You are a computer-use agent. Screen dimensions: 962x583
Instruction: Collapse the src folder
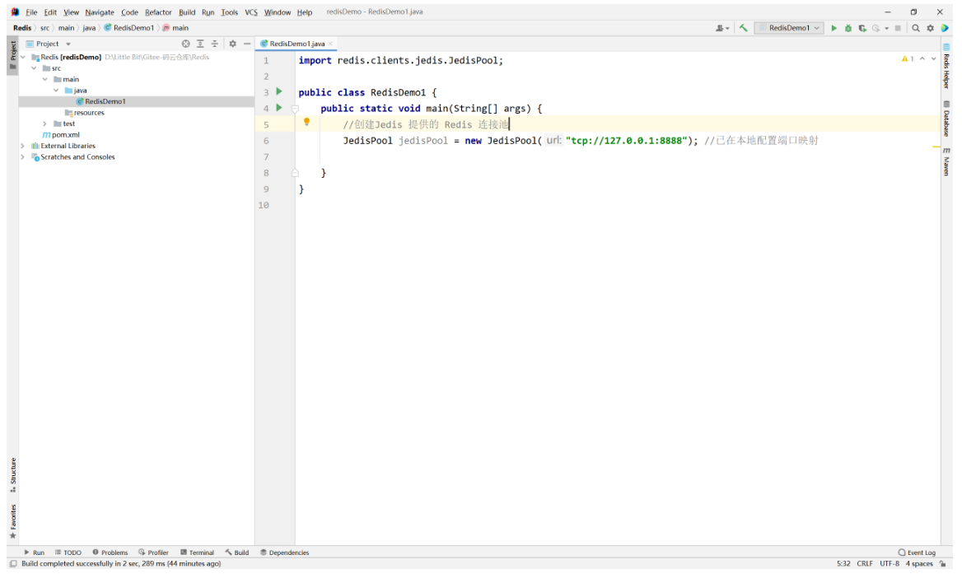tap(35, 68)
